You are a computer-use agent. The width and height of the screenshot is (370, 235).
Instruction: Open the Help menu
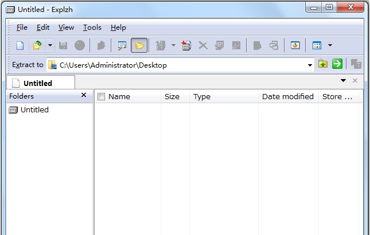[118, 28]
